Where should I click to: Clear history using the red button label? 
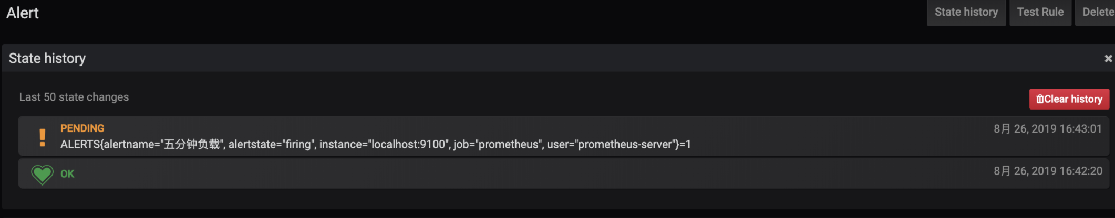[1073, 99]
